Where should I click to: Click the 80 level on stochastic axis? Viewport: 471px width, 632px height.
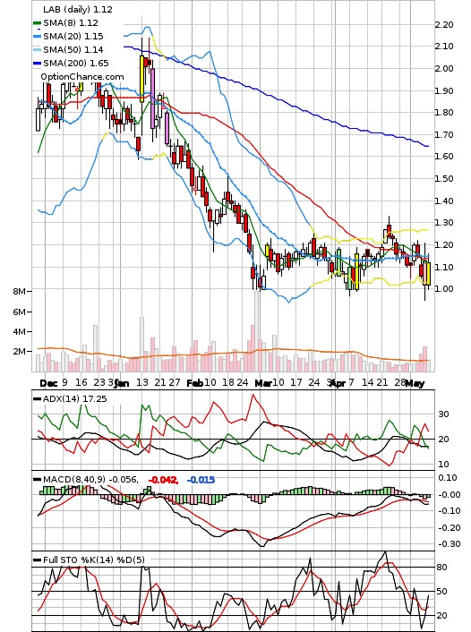[x=442, y=568]
